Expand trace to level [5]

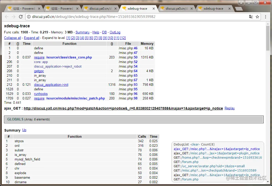(86, 38)
